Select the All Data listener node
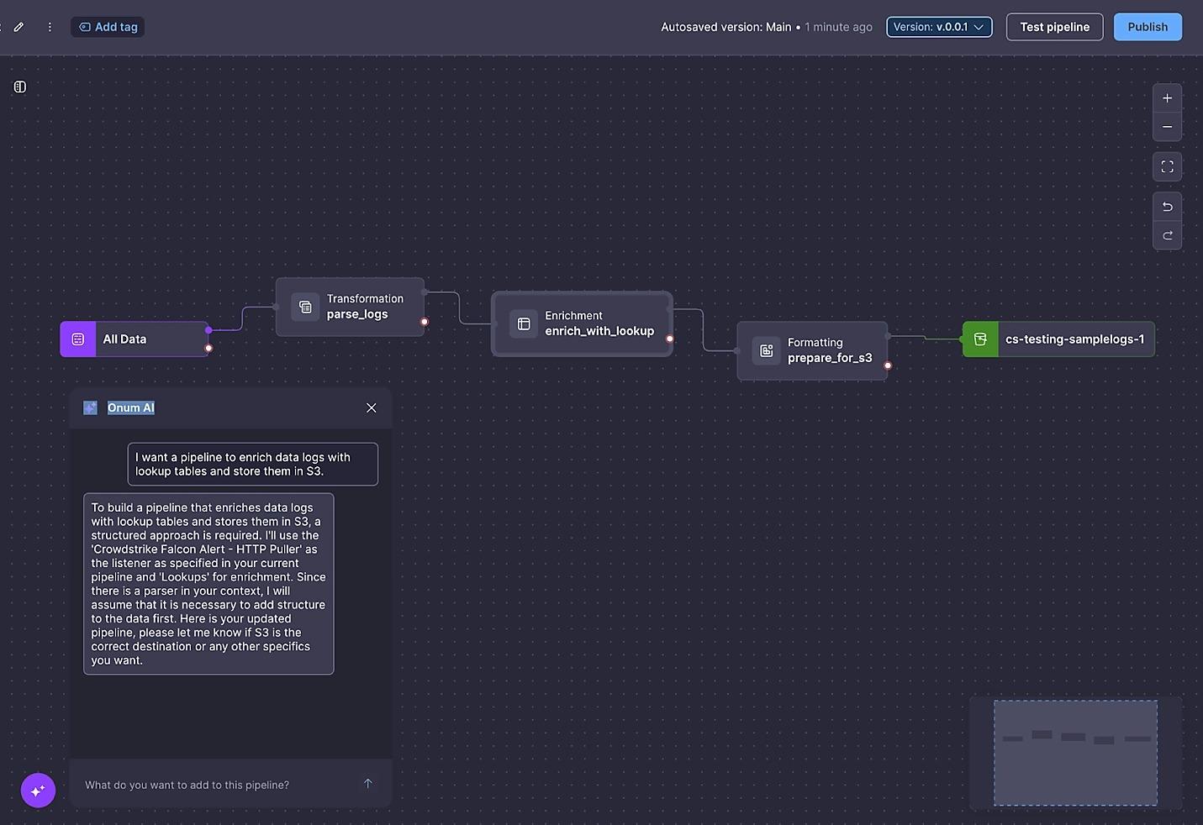Screen dimensions: 1203x825 (135, 339)
